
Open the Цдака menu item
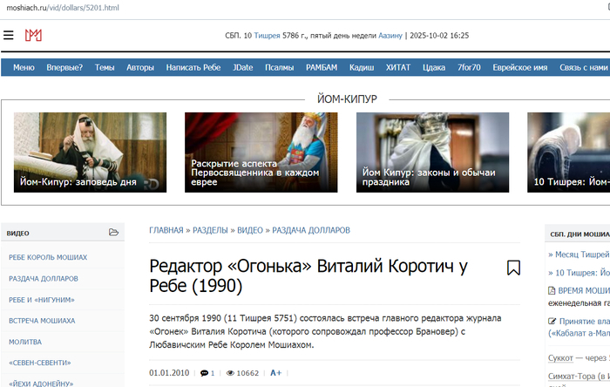(x=433, y=67)
